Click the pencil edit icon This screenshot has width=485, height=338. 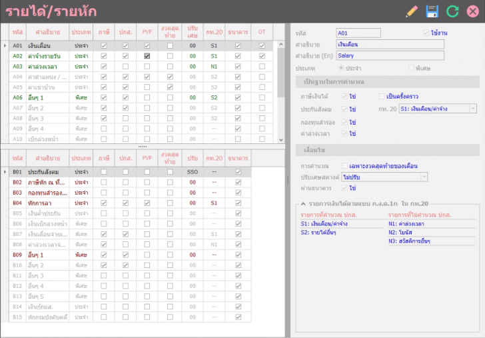coord(412,11)
